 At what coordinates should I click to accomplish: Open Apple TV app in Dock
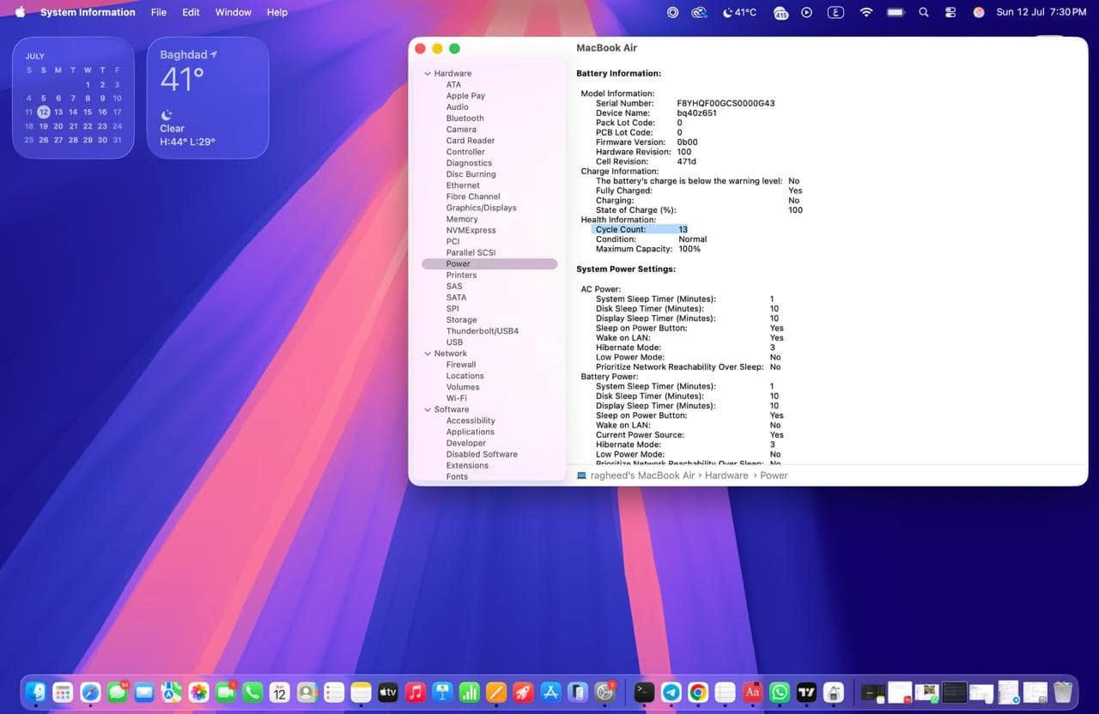(x=388, y=692)
